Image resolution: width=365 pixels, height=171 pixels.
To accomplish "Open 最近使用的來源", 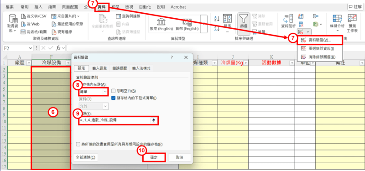I will [67, 24].
